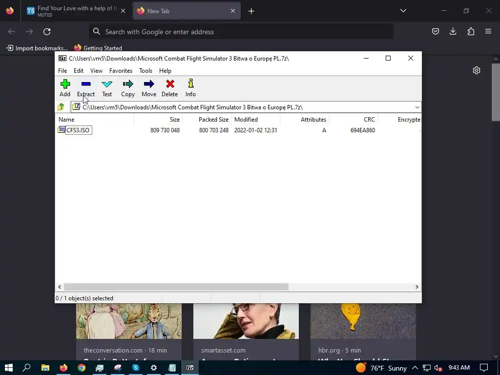Close the New Tab tab in Firefox
Viewport: 500px width, 375px height.
233,11
